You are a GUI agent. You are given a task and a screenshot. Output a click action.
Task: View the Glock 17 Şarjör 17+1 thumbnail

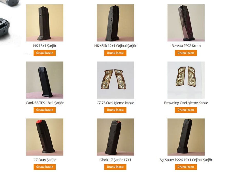pos(115,137)
